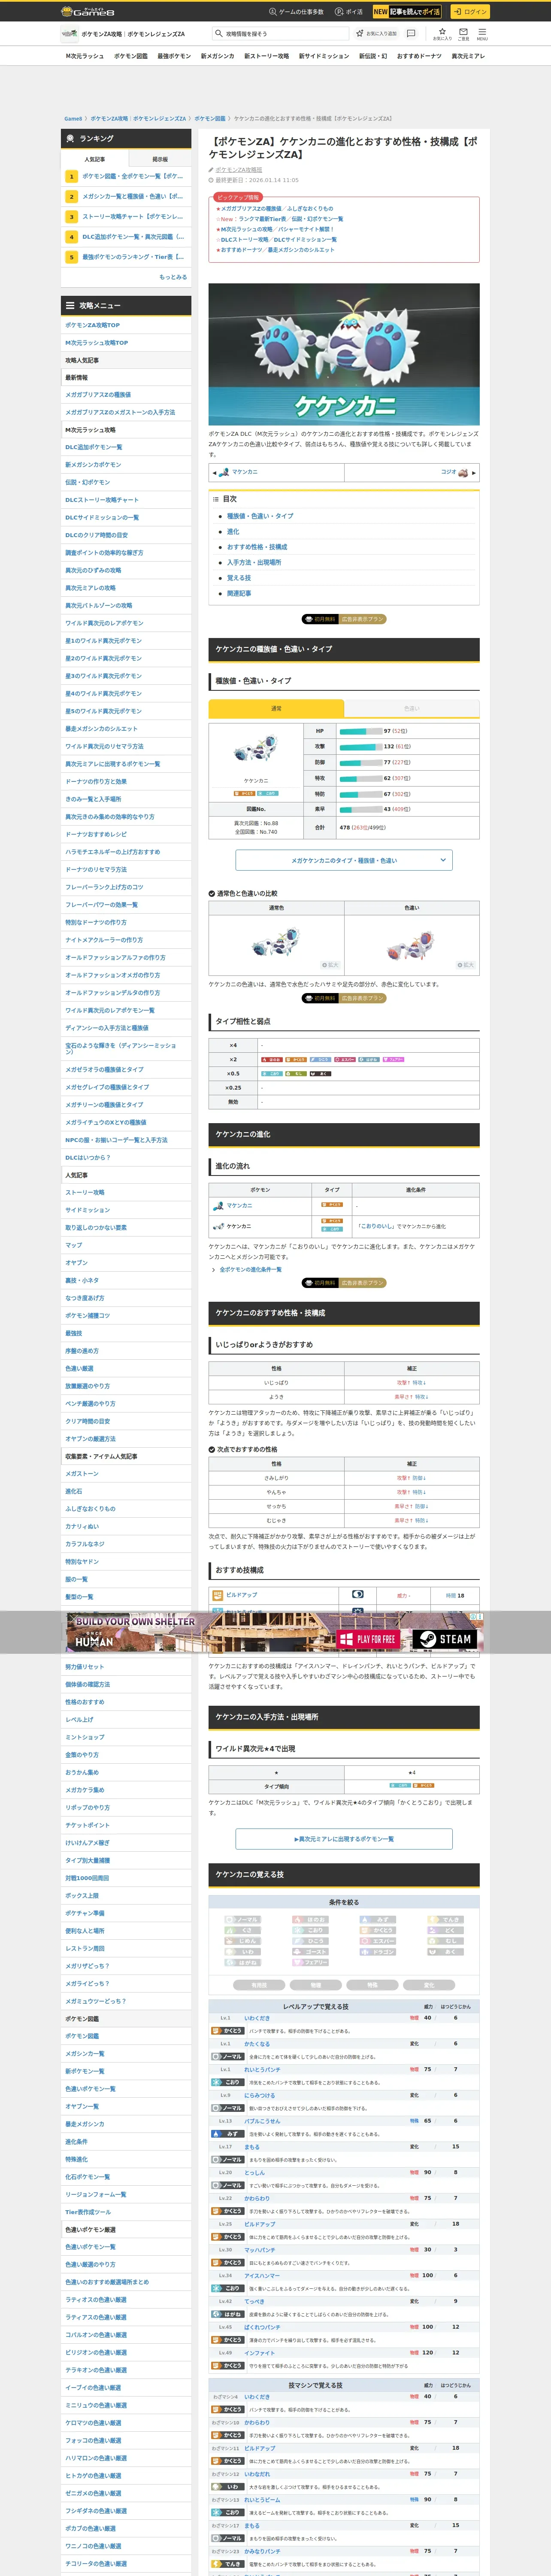Expand ranking list with もっとみる
Image resolution: width=551 pixels, height=2576 pixels.
point(173,277)
